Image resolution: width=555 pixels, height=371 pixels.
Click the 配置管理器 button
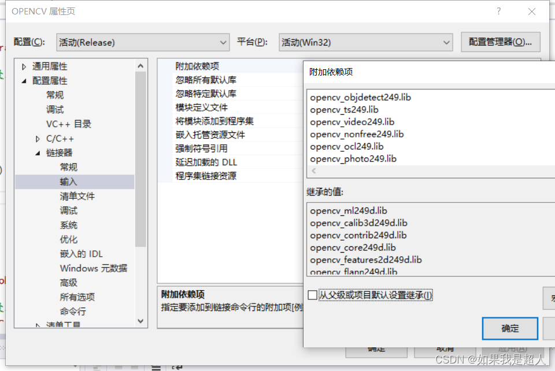[500, 42]
